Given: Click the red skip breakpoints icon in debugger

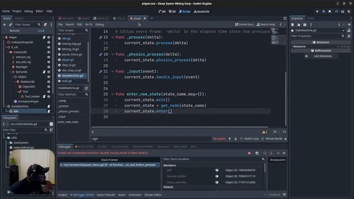Looking at the screenshot, I should coord(249,153).
